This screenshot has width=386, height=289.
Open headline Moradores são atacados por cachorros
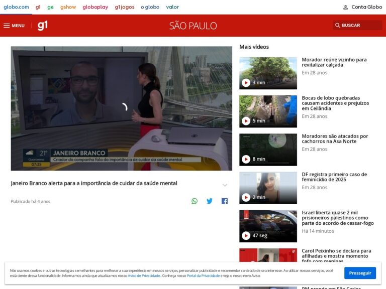335,139
